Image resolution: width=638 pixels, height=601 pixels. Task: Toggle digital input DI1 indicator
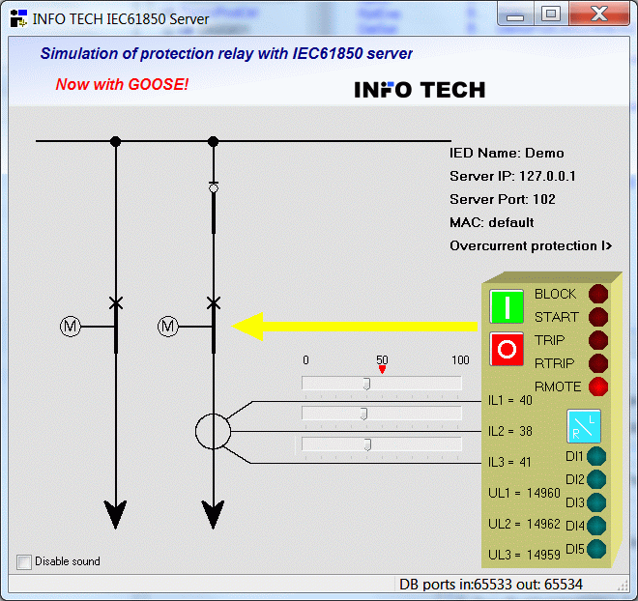(x=596, y=456)
